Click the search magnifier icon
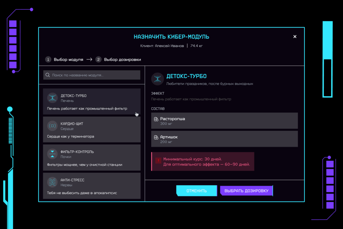 tap(48, 75)
